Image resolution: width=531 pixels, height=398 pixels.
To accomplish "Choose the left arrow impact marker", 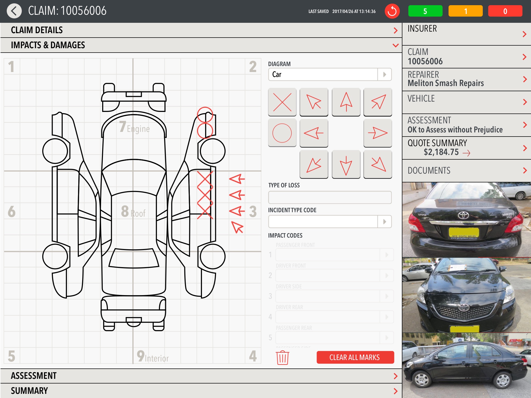I will point(314,133).
